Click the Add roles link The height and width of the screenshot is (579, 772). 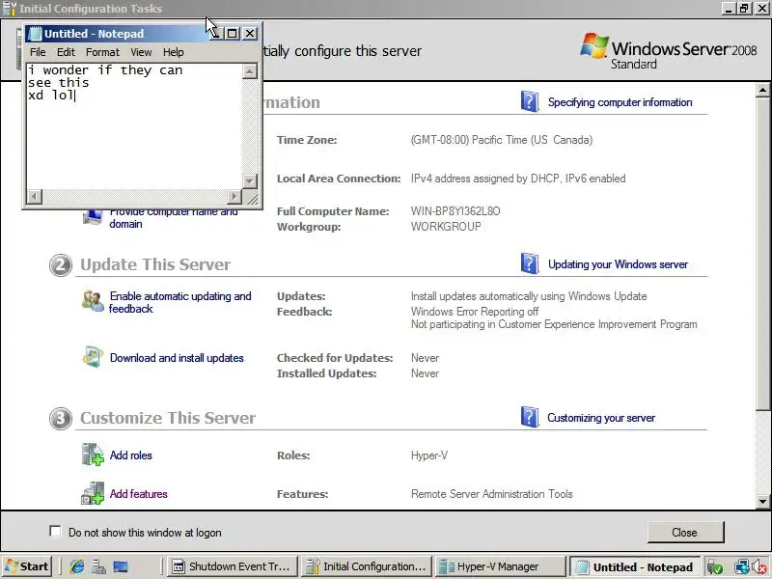coord(130,455)
